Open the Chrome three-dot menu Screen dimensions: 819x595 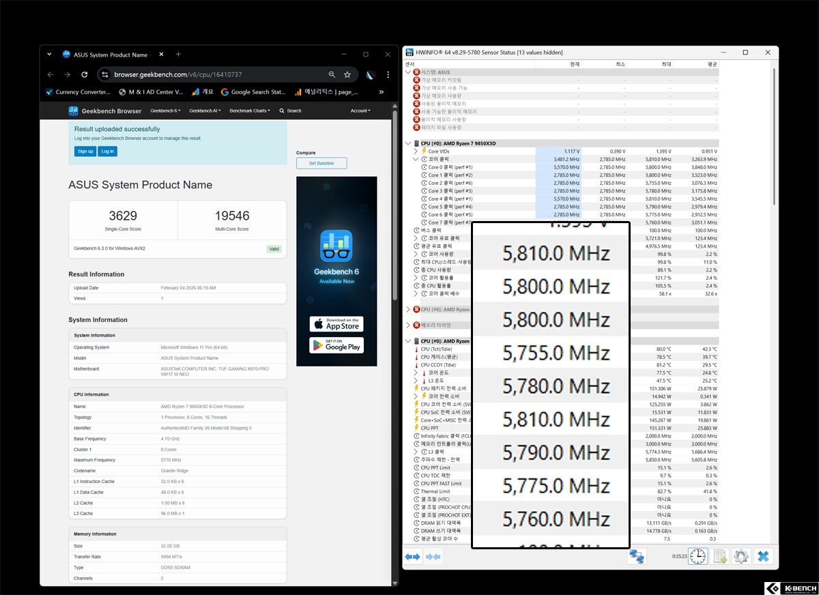click(x=388, y=74)
